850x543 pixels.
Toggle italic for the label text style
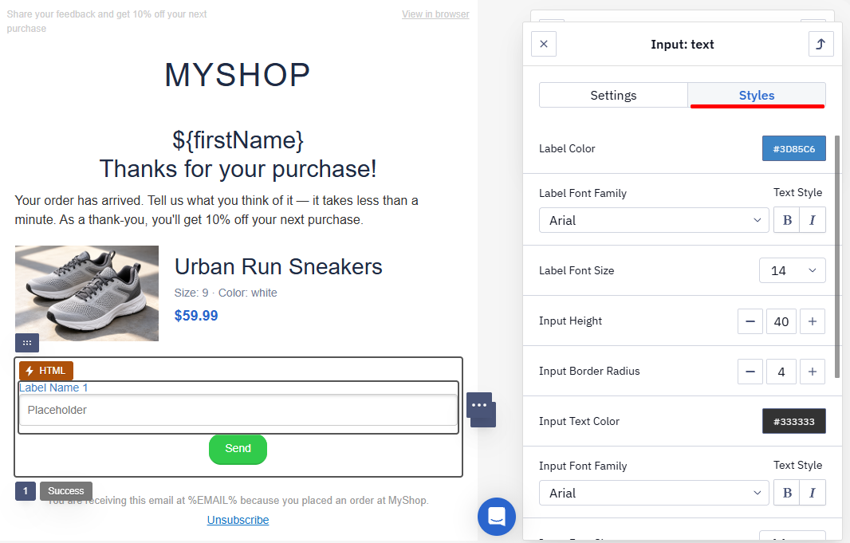813,220
